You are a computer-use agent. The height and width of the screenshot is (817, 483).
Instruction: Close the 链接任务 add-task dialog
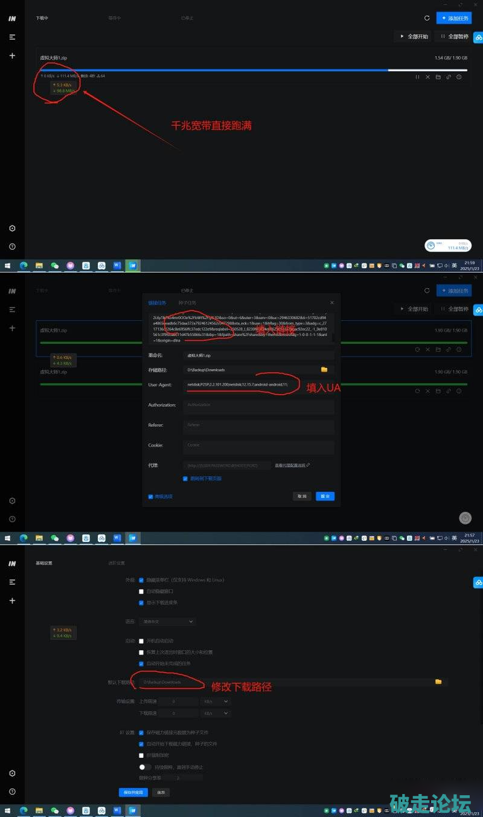pos(331,302)
